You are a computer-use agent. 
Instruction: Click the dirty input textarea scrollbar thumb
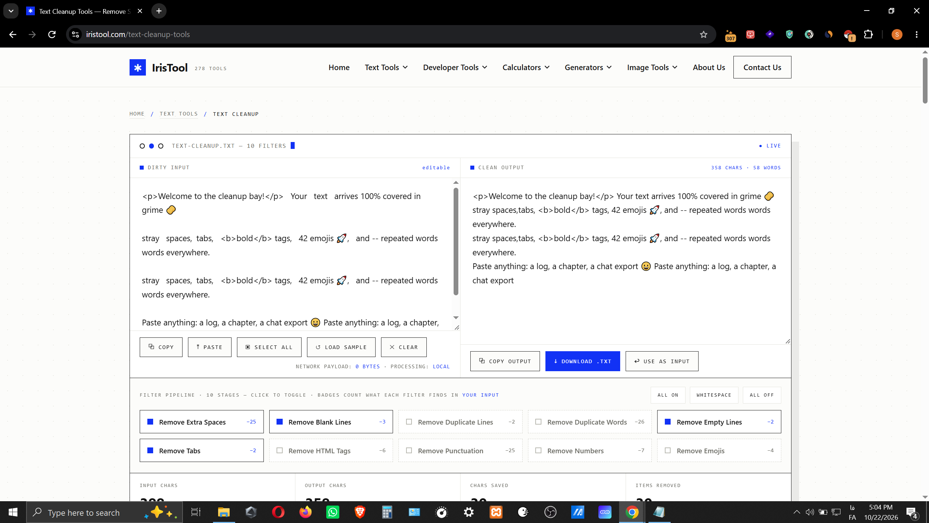tap(456, 242)
